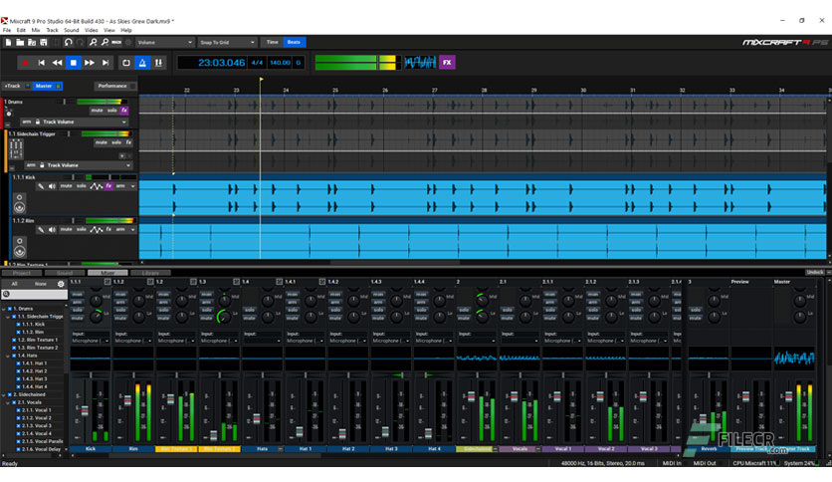Click the Performance panel button
This screenshot has width=832, height=482.
coord(114,86)
